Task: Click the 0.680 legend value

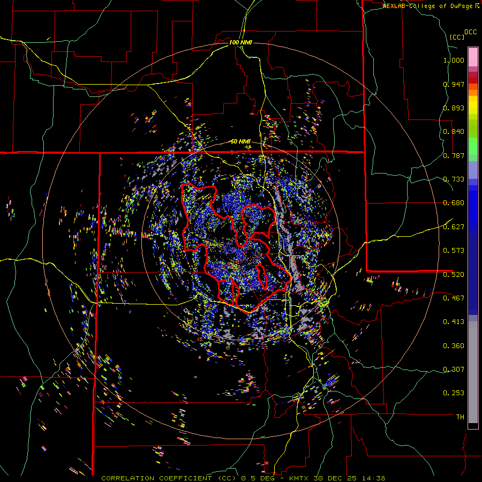Action: [454, 203]
